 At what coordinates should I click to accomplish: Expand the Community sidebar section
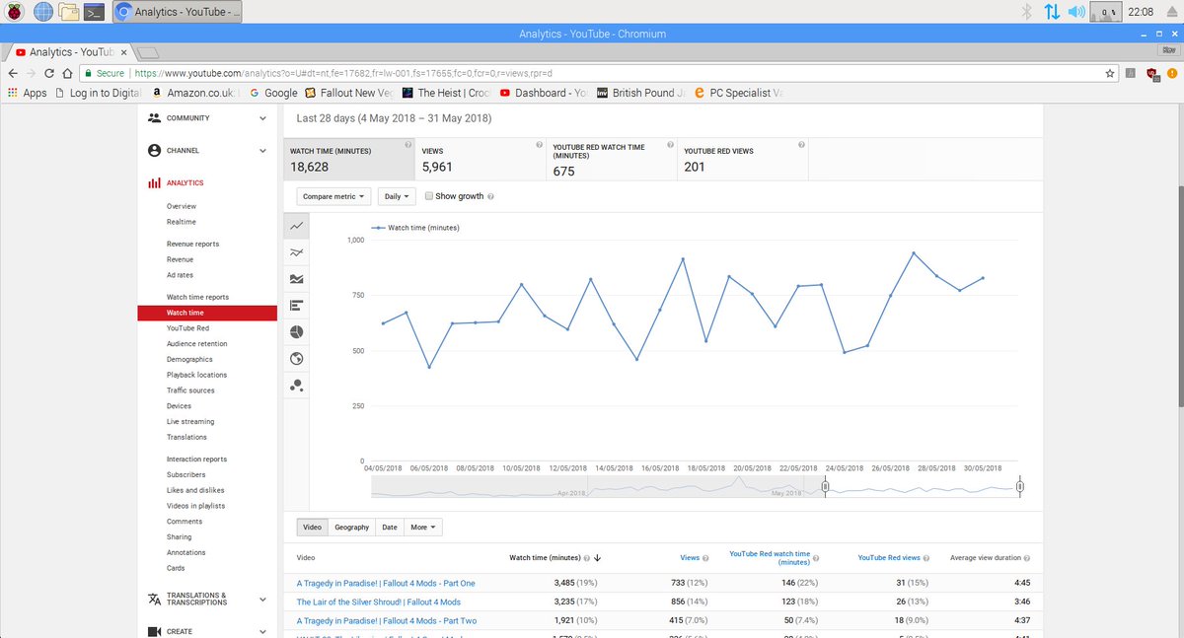262,118
